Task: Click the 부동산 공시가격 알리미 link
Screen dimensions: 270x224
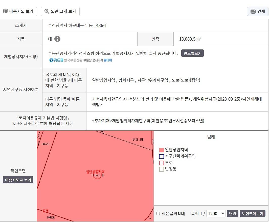Action: click(x=98, y=60)
